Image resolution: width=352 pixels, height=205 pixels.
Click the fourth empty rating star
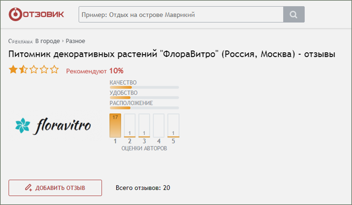click(x=44, y=70)
